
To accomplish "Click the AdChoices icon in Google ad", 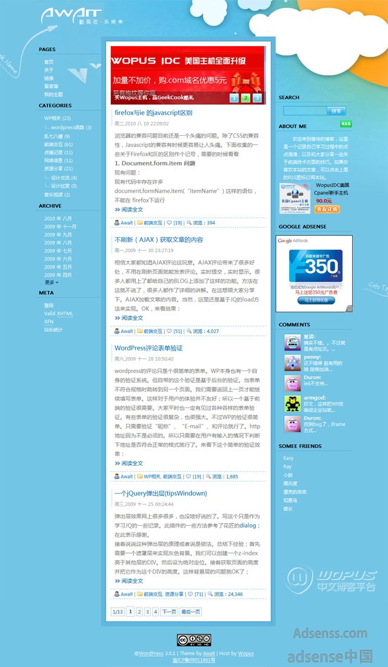I will point(349,309).
